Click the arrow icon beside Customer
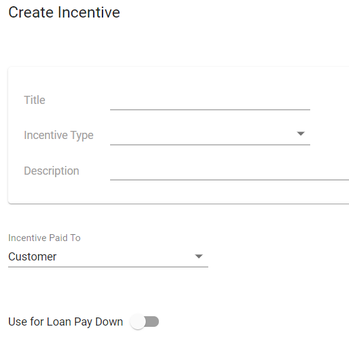The width and height of the screenshot is (349, 340). pos(199,256)
